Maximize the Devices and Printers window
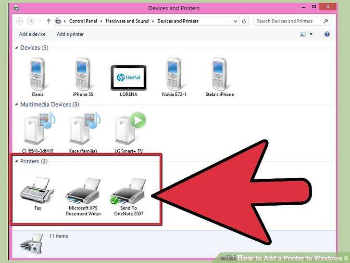350x263 pixels. coord(314,7)
